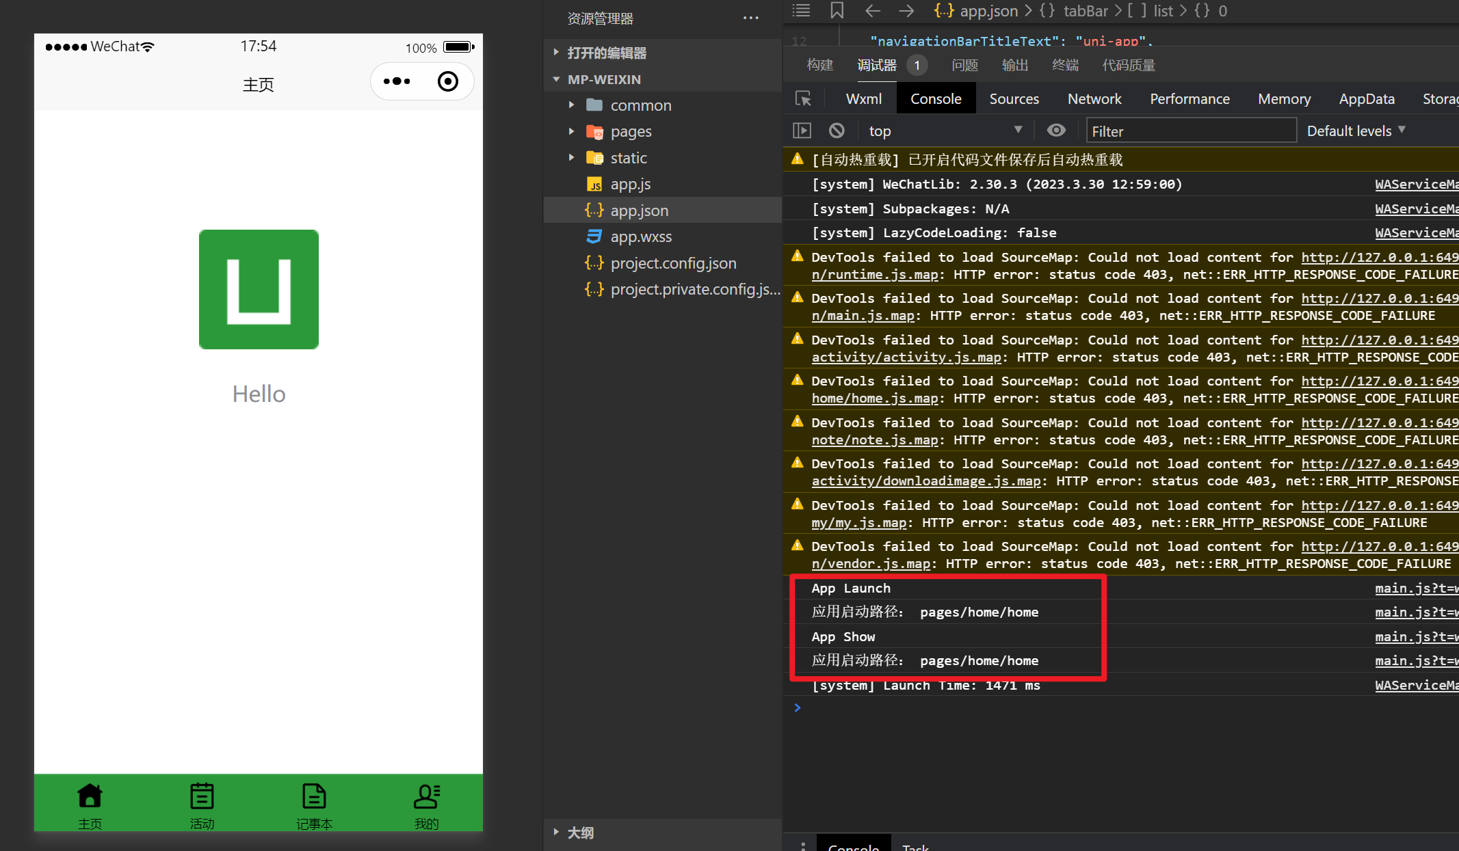Open the Network tab
This screenshot has width=1459, height=851.
pyautogui.click(x=1094, y=99)
